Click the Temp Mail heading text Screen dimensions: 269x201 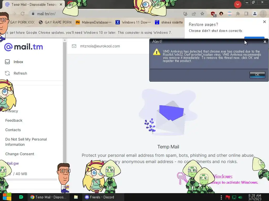pyautogui.click(x=168, y=147)
